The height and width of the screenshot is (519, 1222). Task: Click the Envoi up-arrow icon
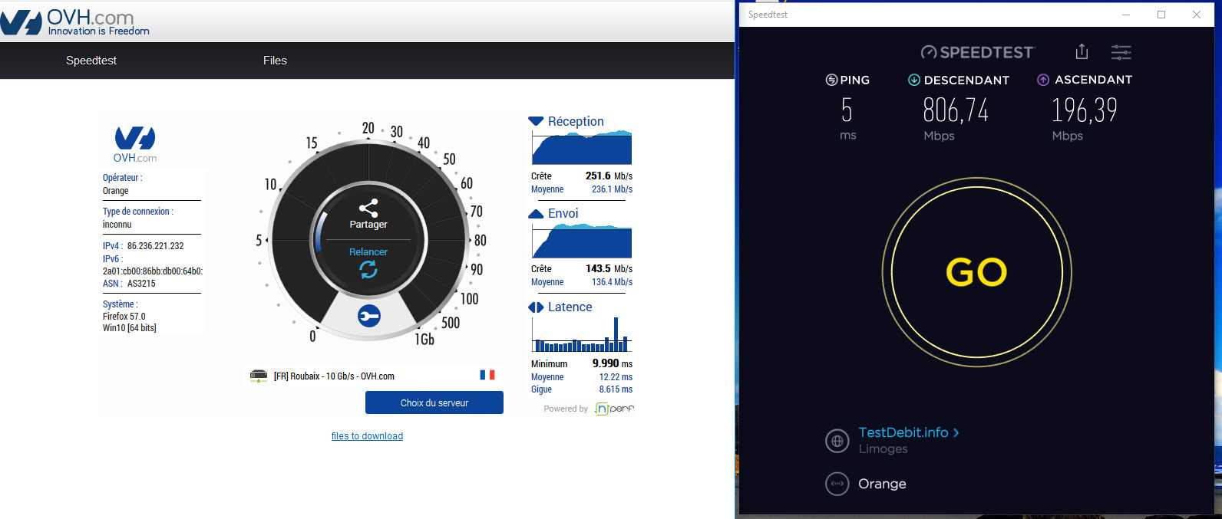coord(536,214)
